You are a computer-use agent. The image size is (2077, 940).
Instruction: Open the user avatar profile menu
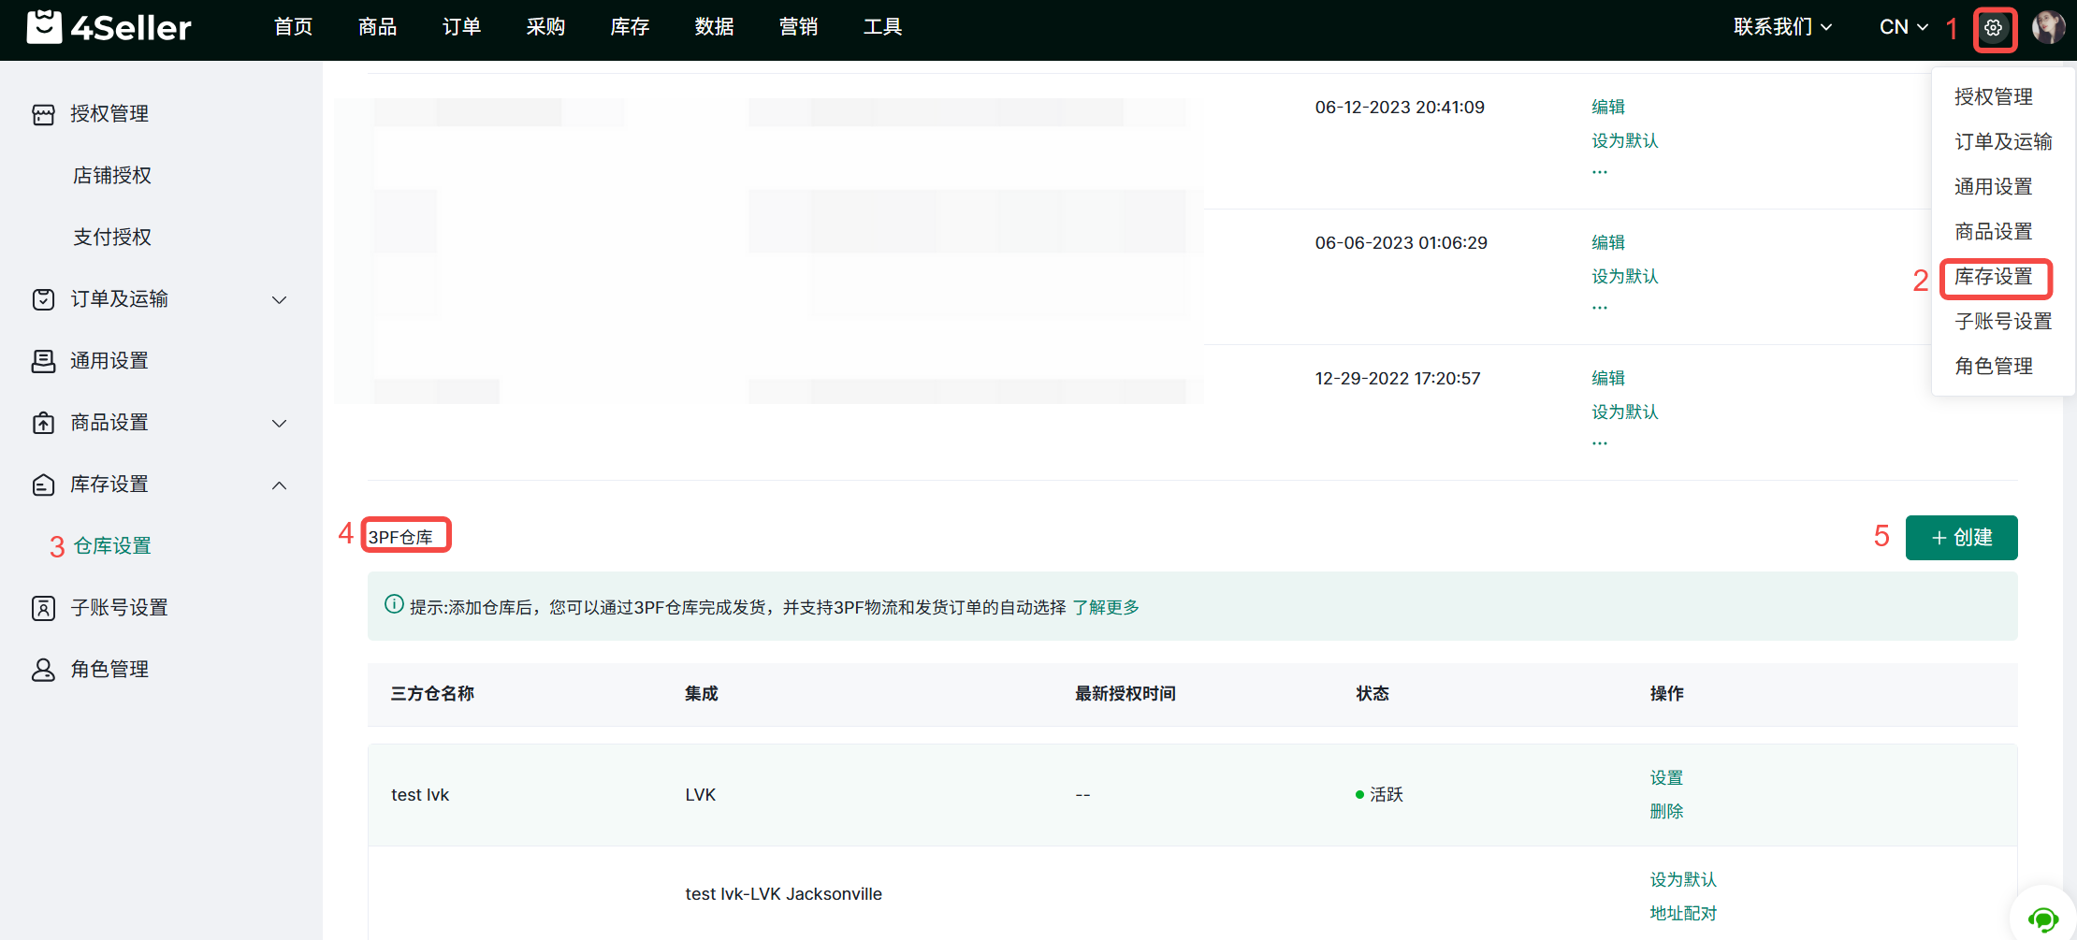click(2048, 28)
